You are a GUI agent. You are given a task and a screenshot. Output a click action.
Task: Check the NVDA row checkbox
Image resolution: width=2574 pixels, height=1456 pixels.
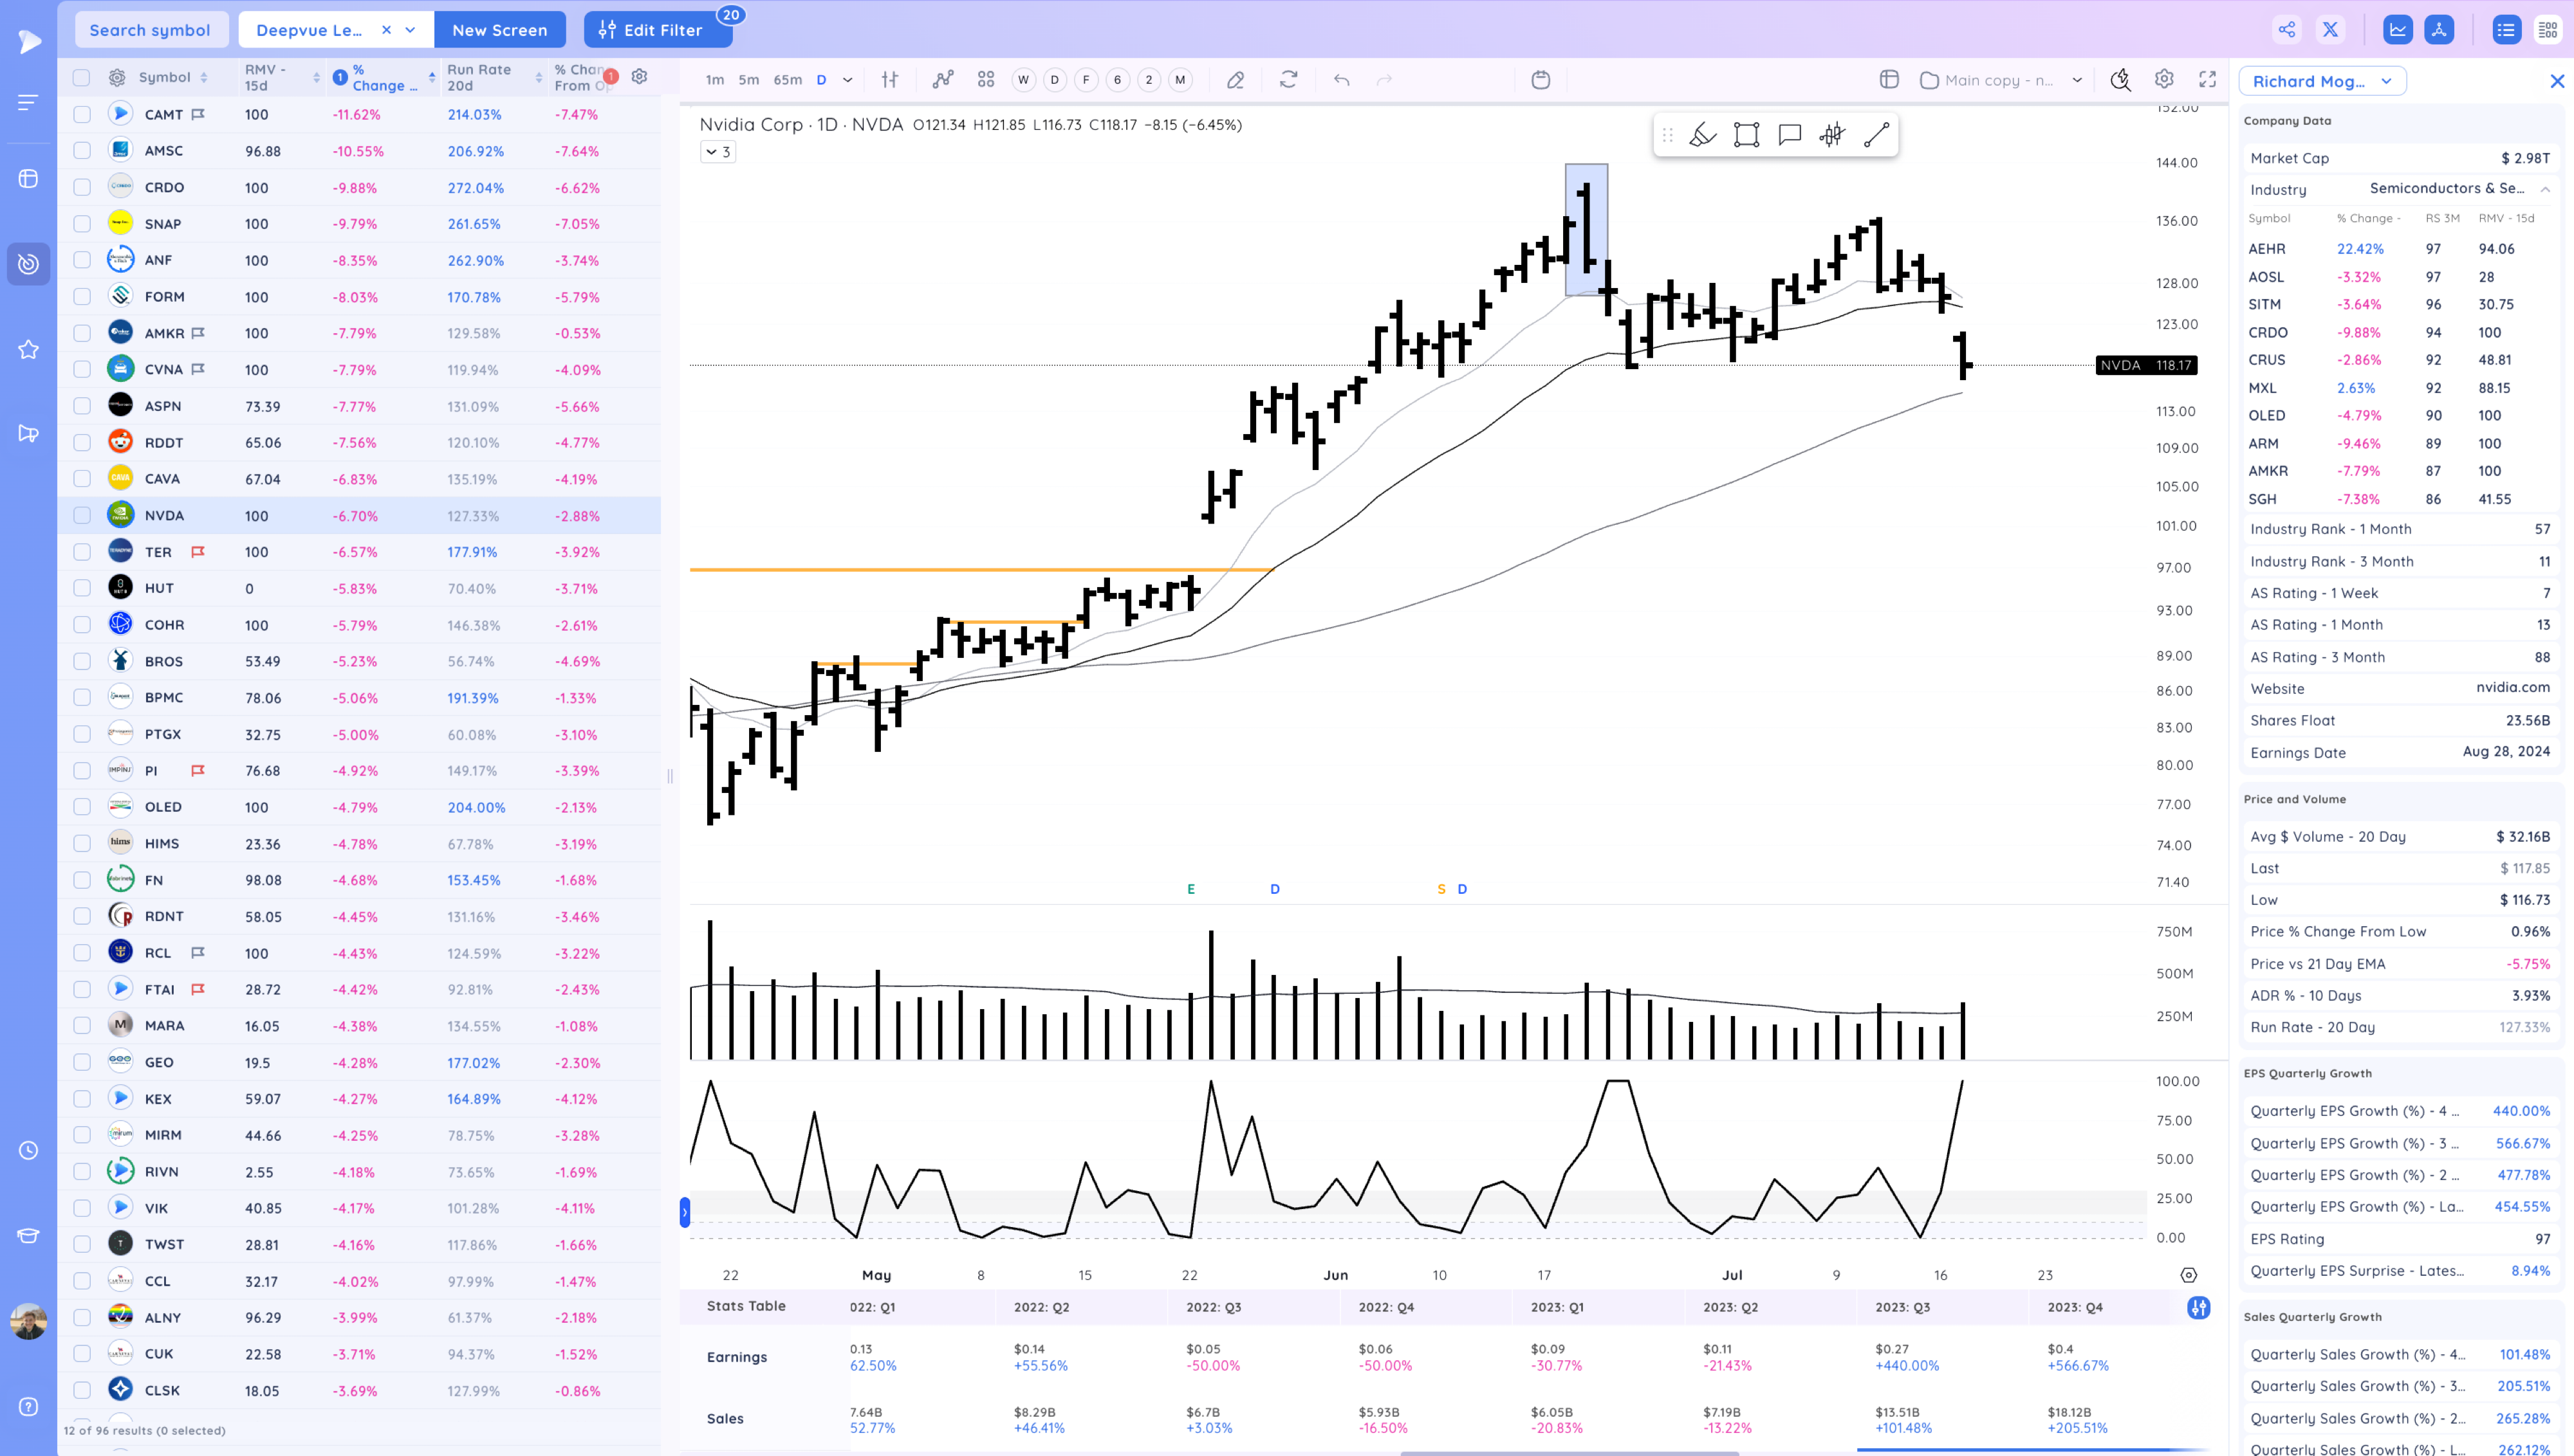click(x=82, y=516)
